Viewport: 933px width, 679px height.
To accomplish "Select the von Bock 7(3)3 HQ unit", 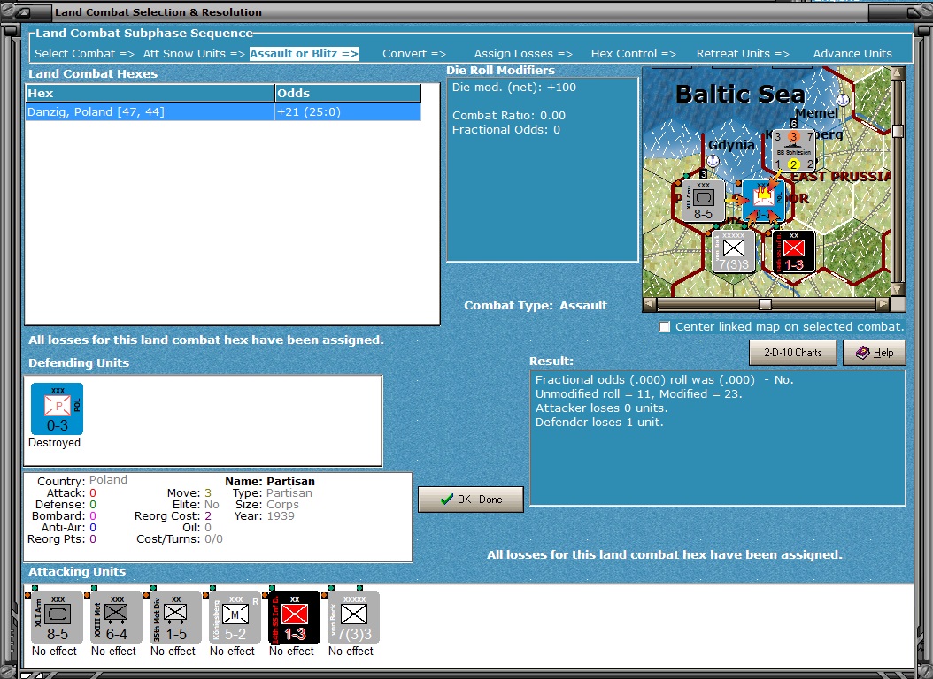I will tap(353, 617).
